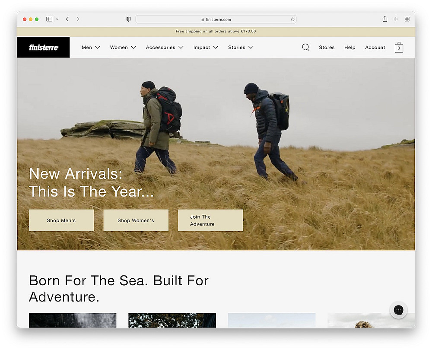Open site search with magnifier icon
Viewport: 432px width, 350px height.
305,48
